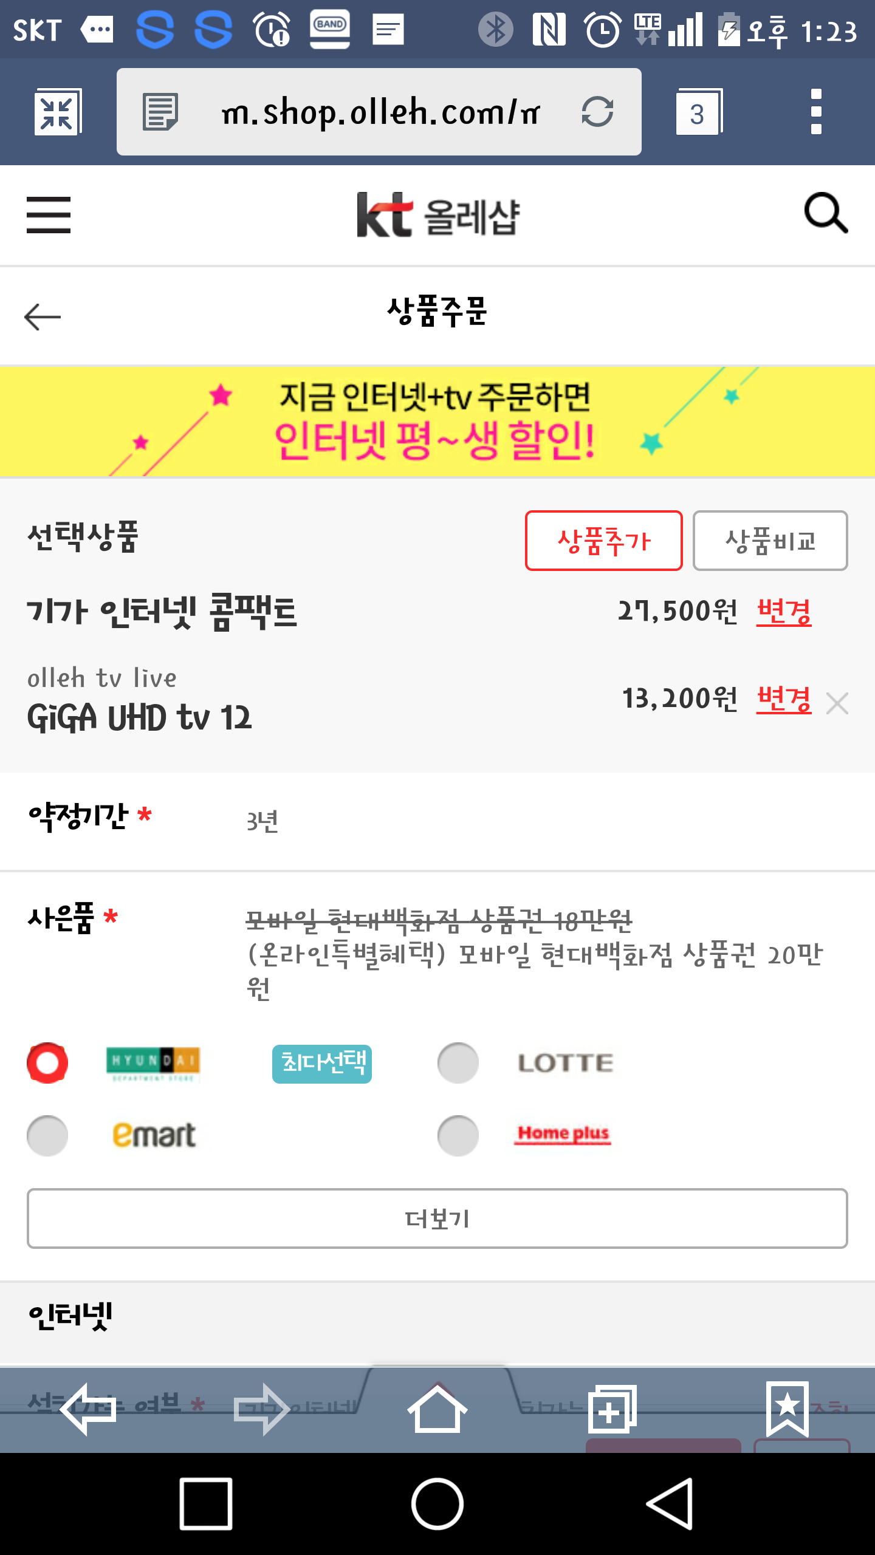
Task: Tap the search magnifier icon
Action: pyautogui.click(x=825, y=213)
